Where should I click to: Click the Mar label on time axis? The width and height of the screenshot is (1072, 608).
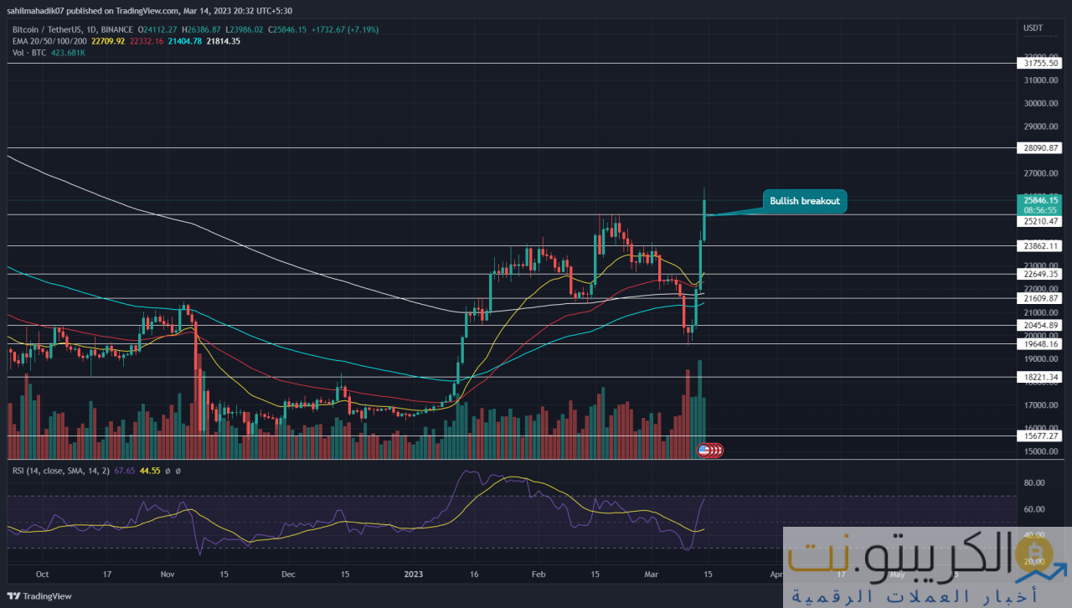click(x=650, y=575)
